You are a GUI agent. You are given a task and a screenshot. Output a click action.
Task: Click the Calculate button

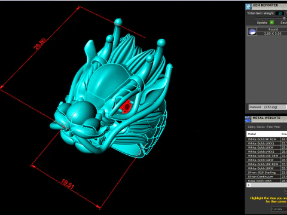(279, 209)
